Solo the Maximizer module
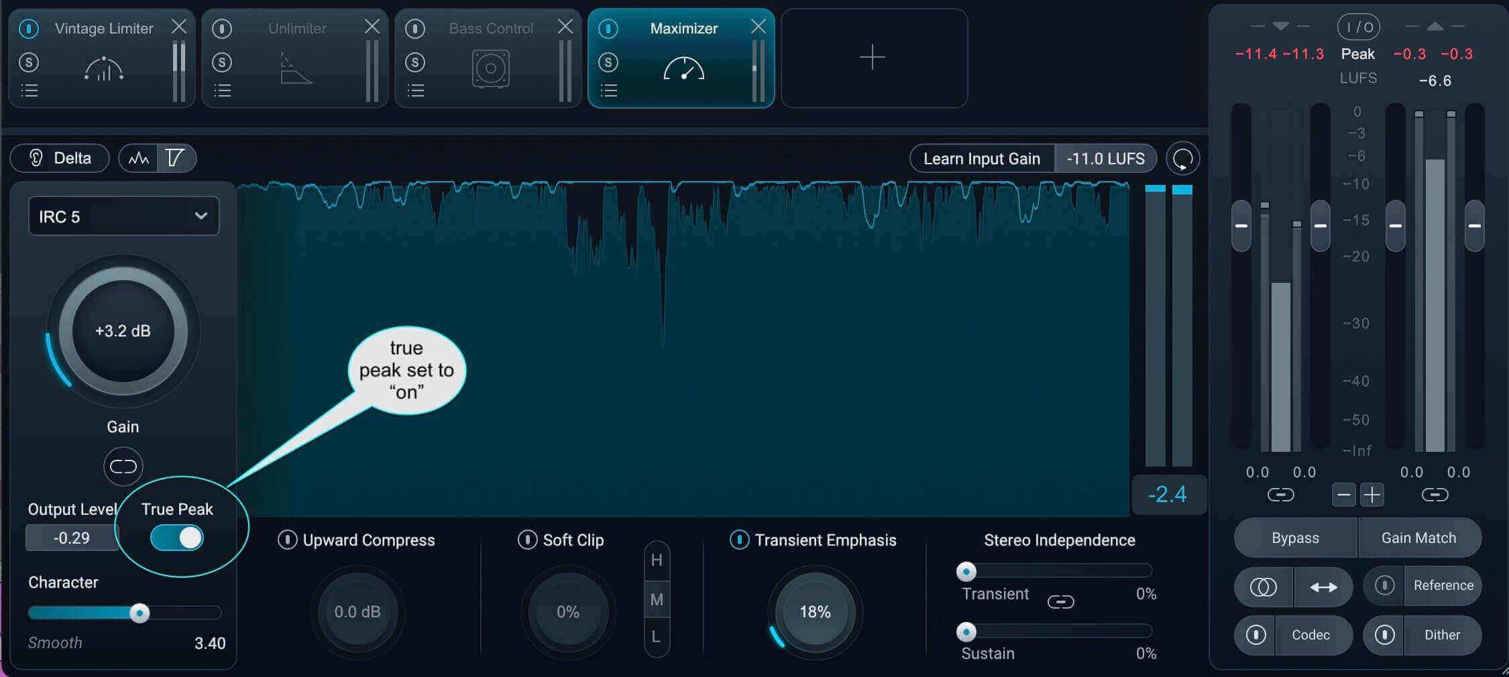 tap(608, 62)
